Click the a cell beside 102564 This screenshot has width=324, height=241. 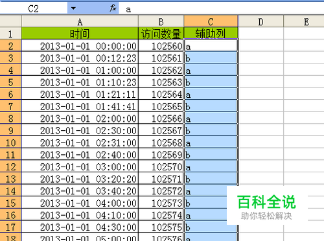click(211, 94)
